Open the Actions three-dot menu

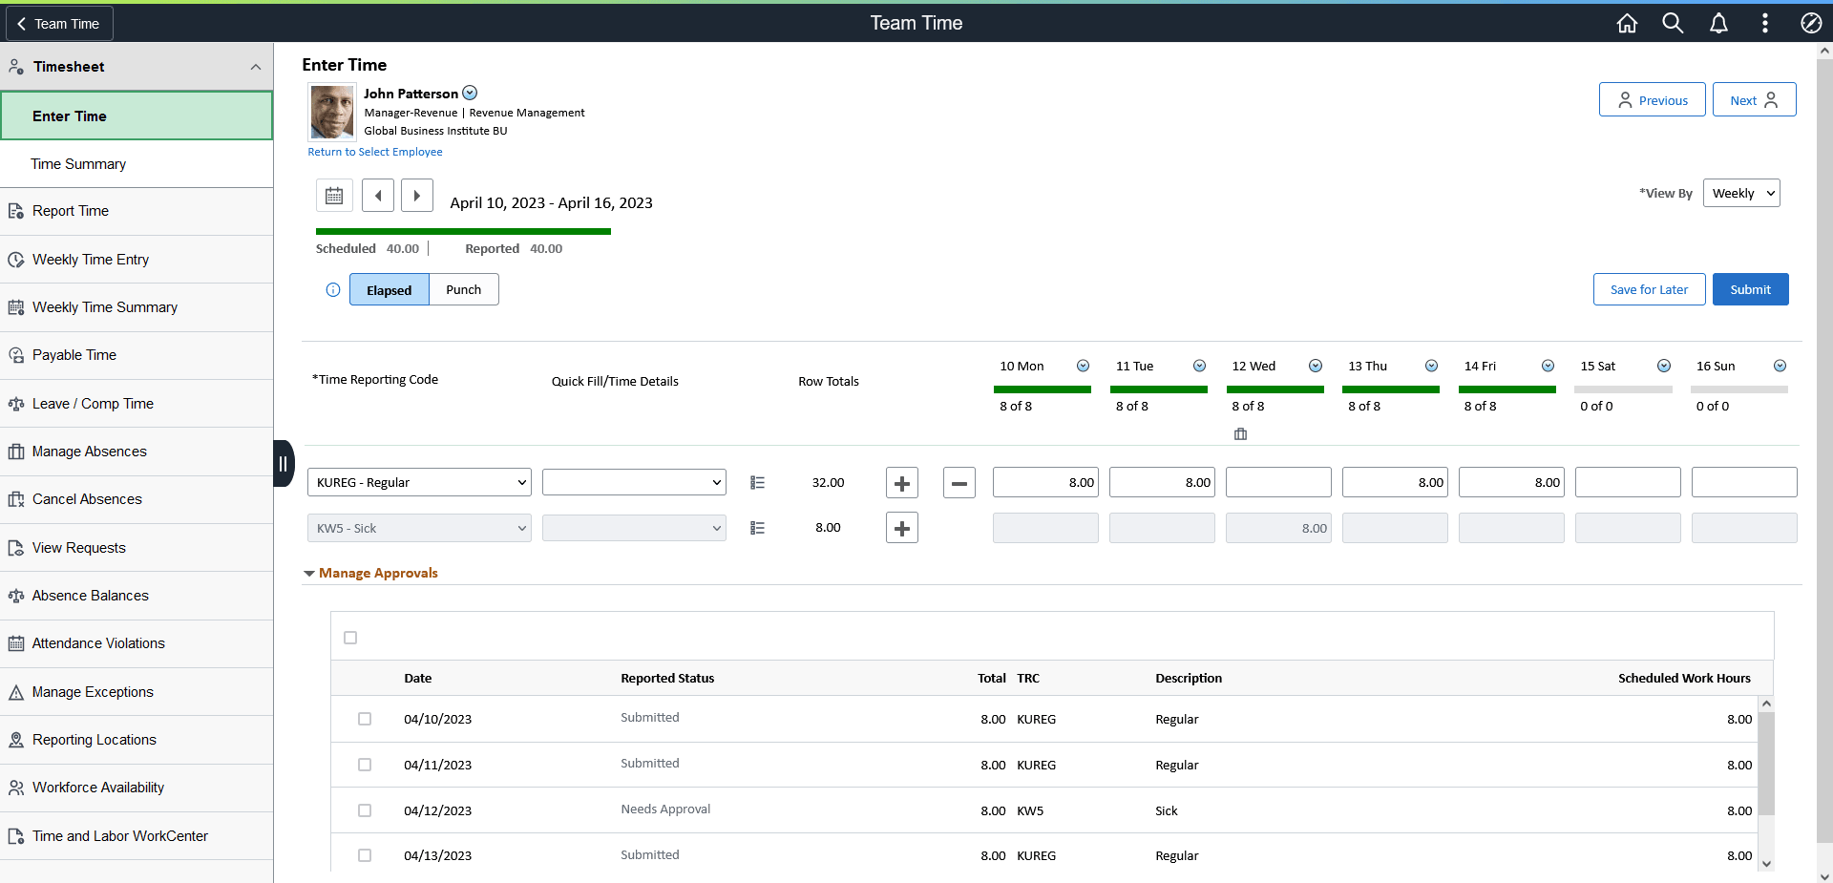coord(1765,23)
